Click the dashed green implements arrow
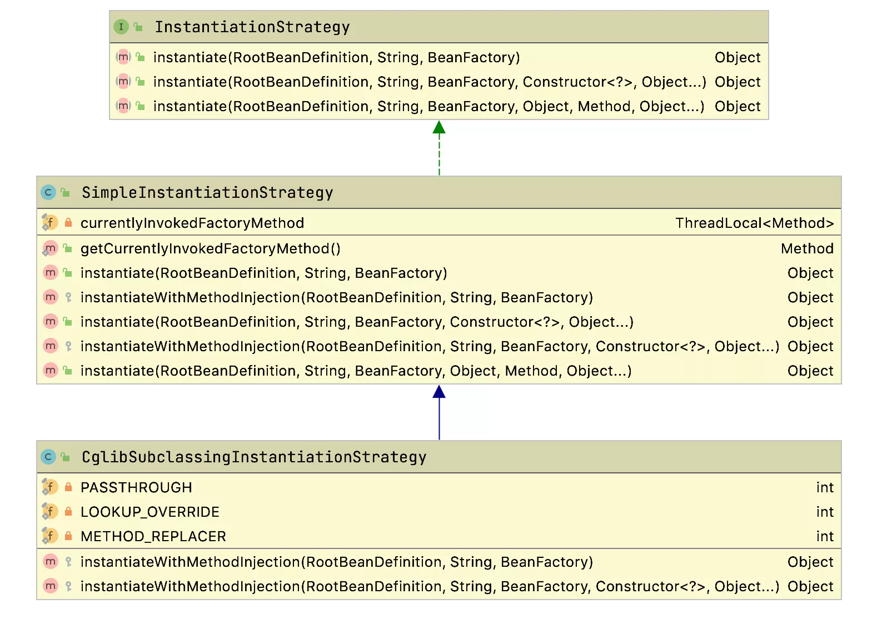887x619 pixels. (439, 148)
